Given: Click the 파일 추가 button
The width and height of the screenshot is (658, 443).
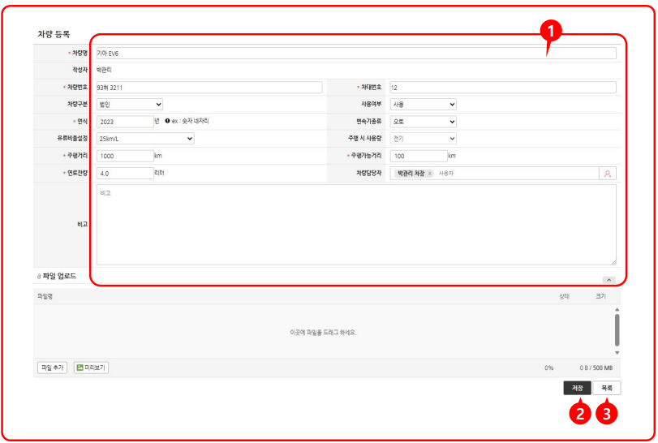Looking at the screenshot, I should [53, 368].
